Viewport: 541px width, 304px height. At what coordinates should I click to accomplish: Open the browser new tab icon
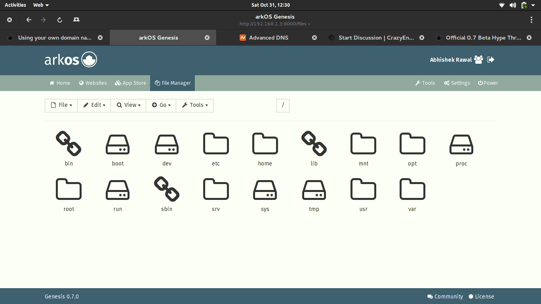(x=76, y=20)
